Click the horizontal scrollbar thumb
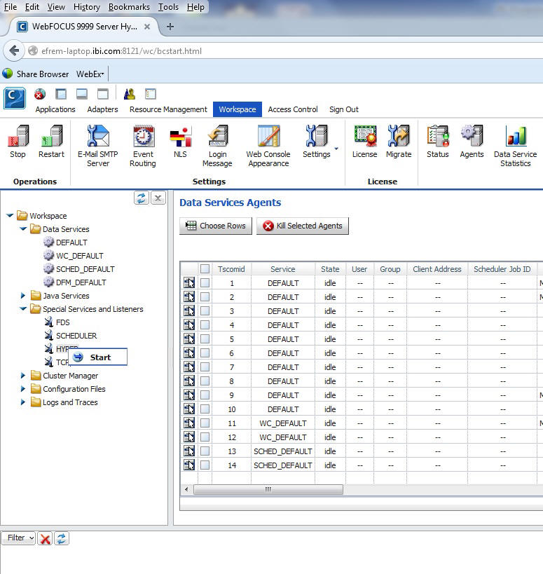543x574 pixels. pyautogui.click(x=268, y=489)
